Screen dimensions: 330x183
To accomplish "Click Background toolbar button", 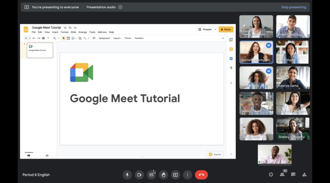I will coord(104,38).
